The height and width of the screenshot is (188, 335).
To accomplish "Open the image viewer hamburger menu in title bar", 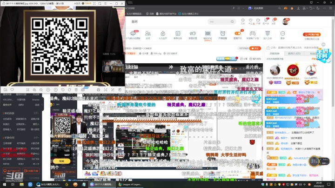I will [105, 3].
